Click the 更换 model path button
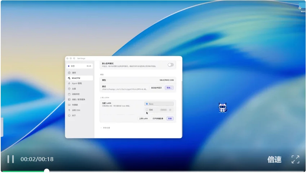Viewport: 306px width, 173px height. 169,88
